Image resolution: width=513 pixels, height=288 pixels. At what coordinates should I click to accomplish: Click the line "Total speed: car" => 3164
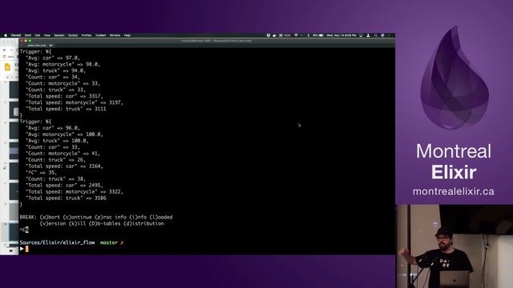[x=64, y=166]
